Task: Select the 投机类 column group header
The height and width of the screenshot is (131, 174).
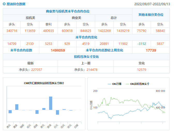Action: (x=30, y=18)
